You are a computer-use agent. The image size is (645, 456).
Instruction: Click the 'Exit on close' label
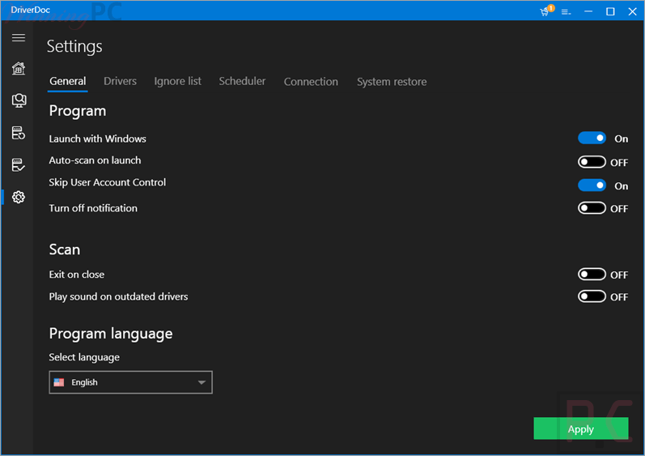point(77,275)
